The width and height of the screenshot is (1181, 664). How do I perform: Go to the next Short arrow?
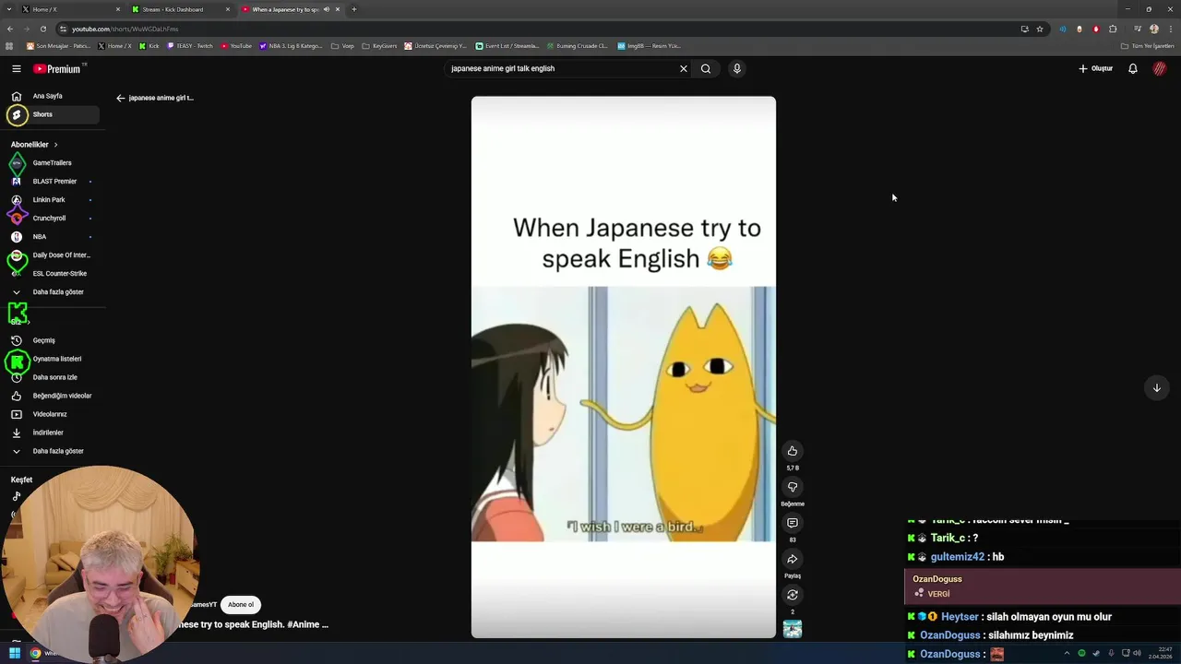point(1156,387)
